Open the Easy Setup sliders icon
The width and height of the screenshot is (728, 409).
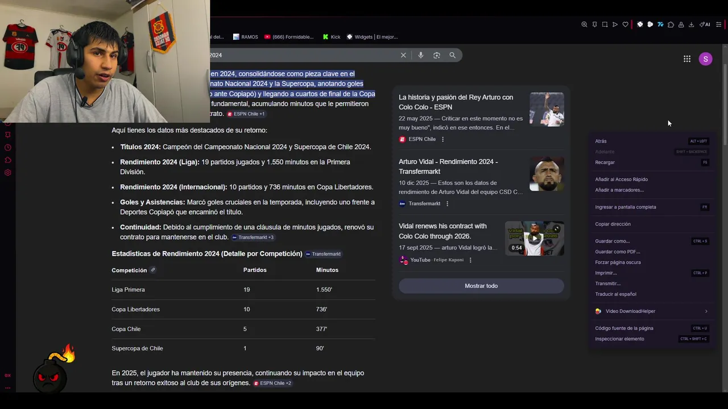tap(718, 24)
